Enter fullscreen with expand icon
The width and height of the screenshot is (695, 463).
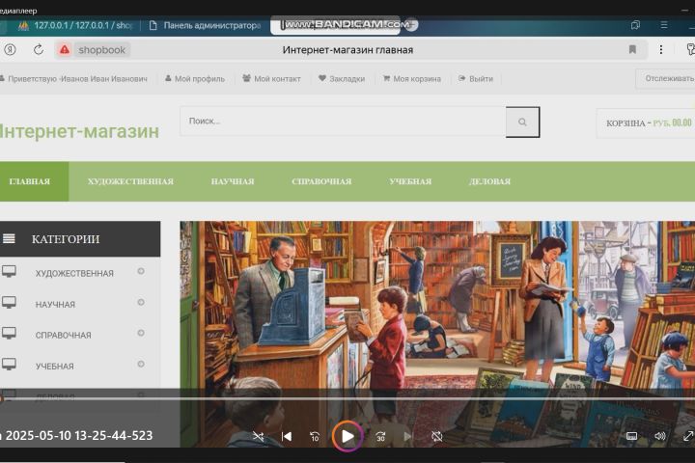point(688,436)
